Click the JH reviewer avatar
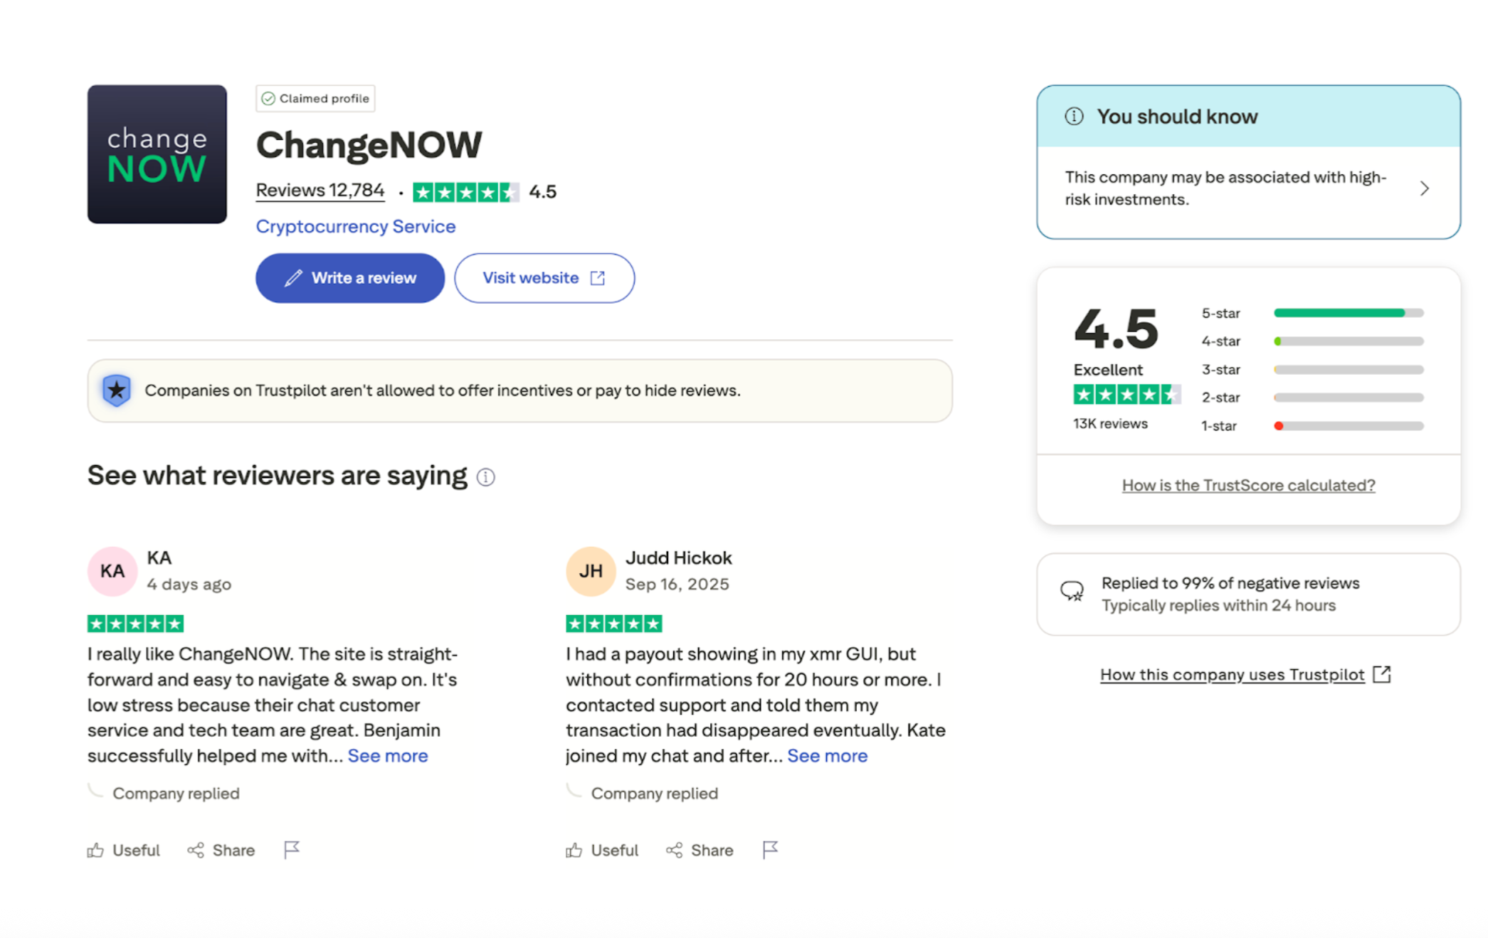Image resolution: width=1488 pixels, height=938 pixels. point(591,571)
